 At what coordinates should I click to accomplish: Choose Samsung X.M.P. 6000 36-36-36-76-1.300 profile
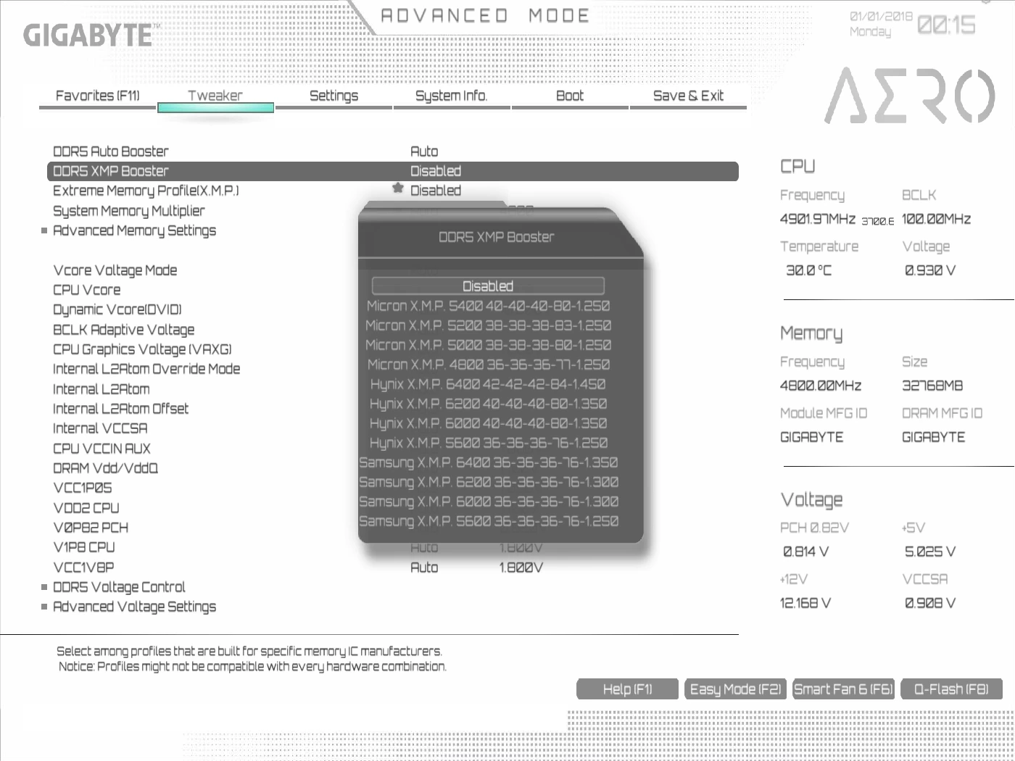489,502
